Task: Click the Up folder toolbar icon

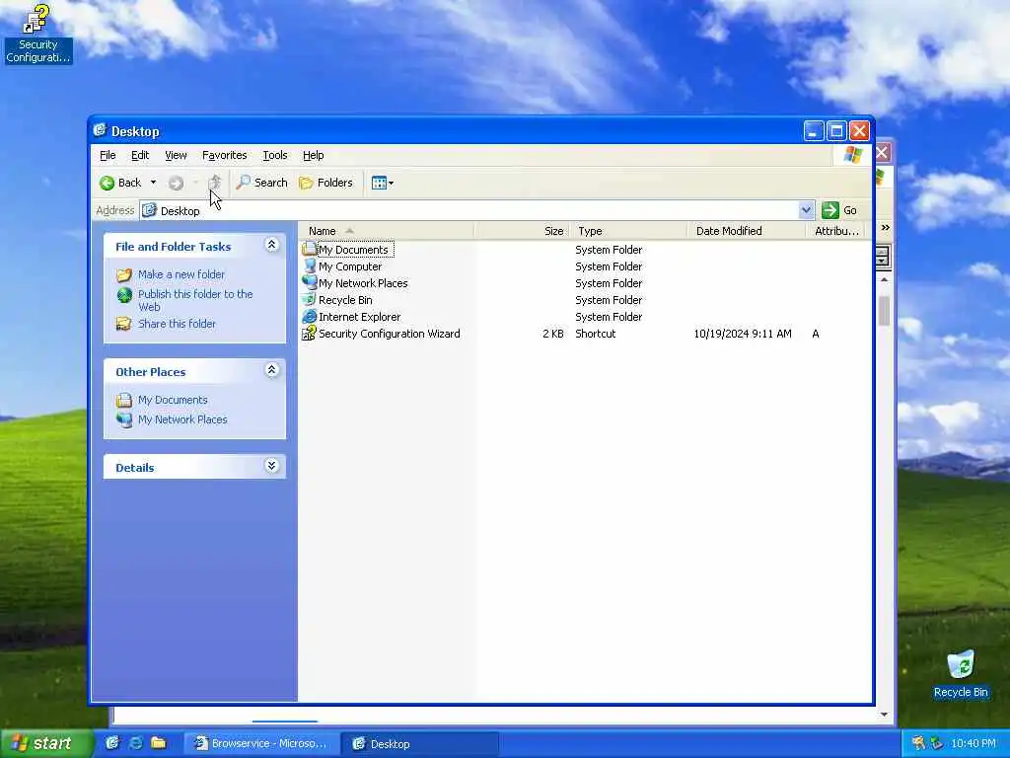Action: pos(214,183)
